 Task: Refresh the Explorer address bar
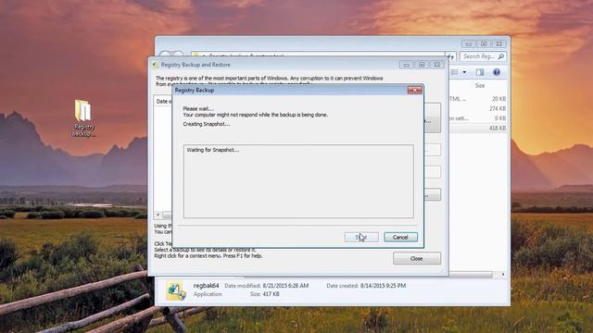[451, 56]
